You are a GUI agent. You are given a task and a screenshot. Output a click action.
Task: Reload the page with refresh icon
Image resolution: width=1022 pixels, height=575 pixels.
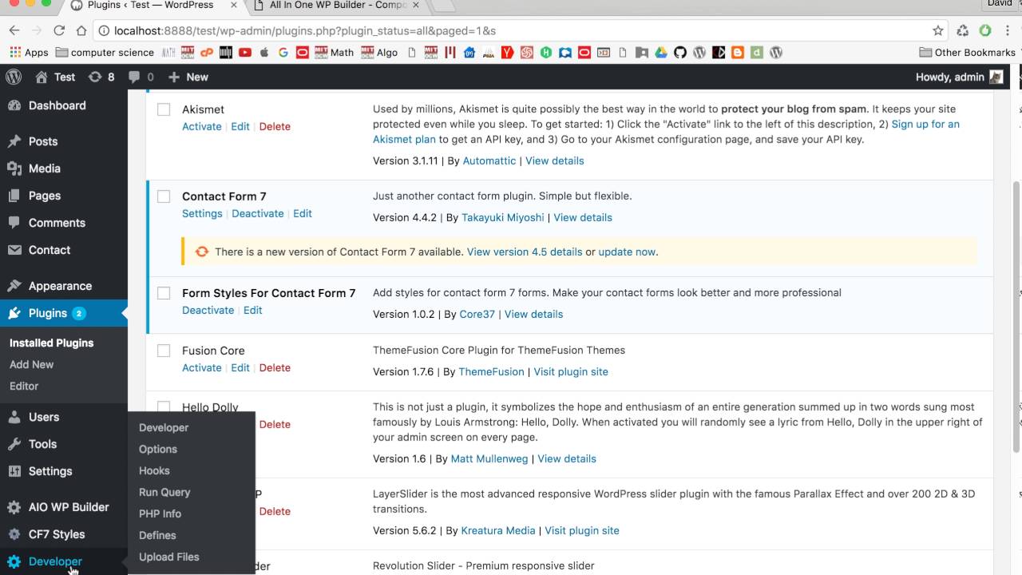pos(59,30)
